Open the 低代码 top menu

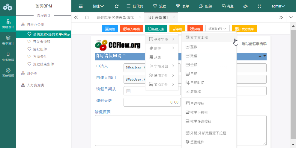coord(135,6)
